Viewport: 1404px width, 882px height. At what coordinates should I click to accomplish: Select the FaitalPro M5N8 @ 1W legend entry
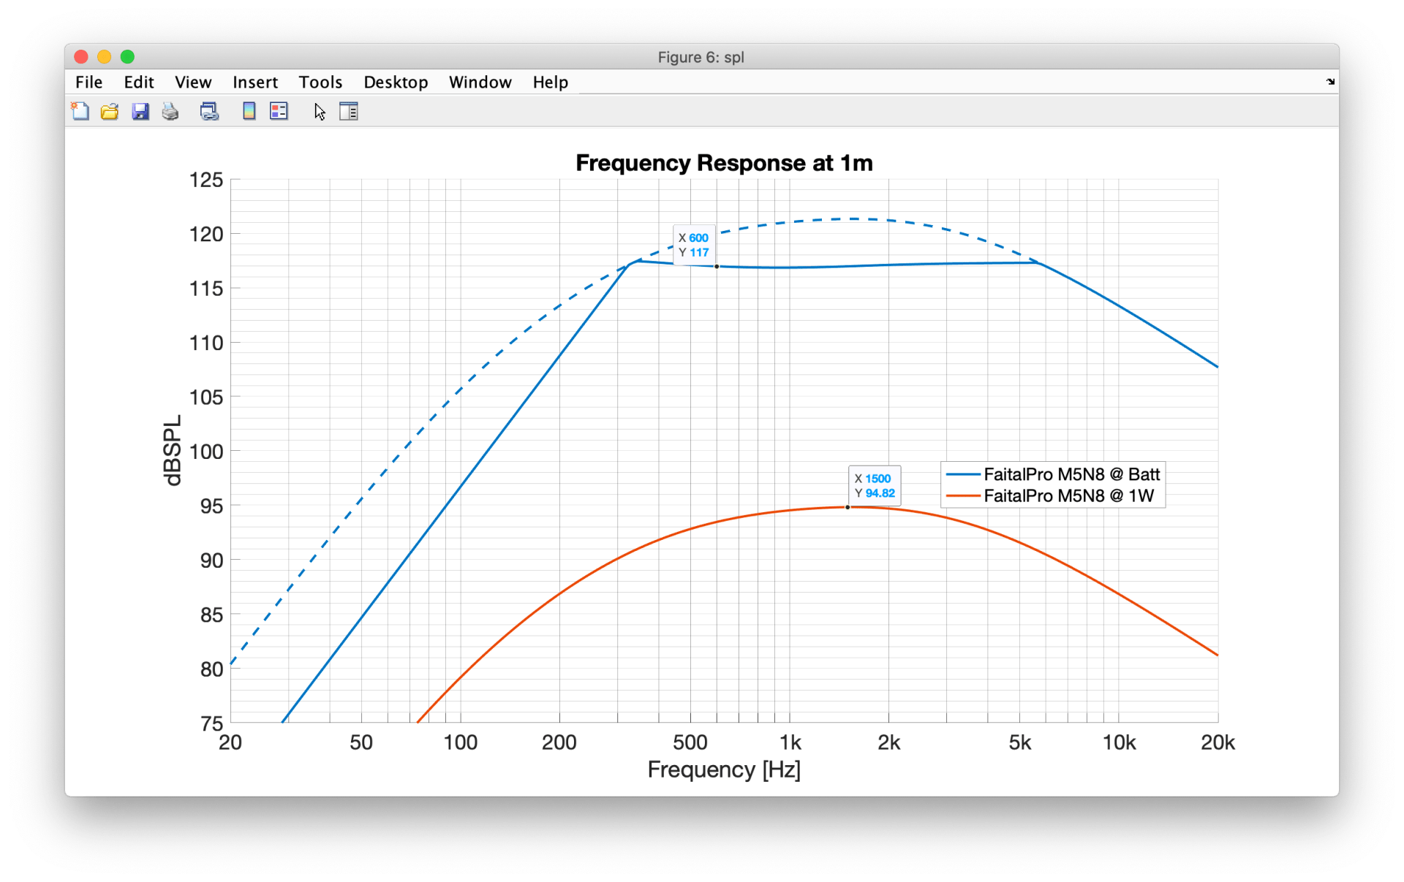pyautogui.click(x=1068, y=496)
